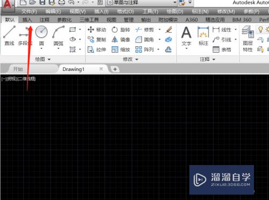This screenshot has width=269, height=200.
Task: Switch to the 精选应用 ribbon tab
Action: [x=215, y=19]
